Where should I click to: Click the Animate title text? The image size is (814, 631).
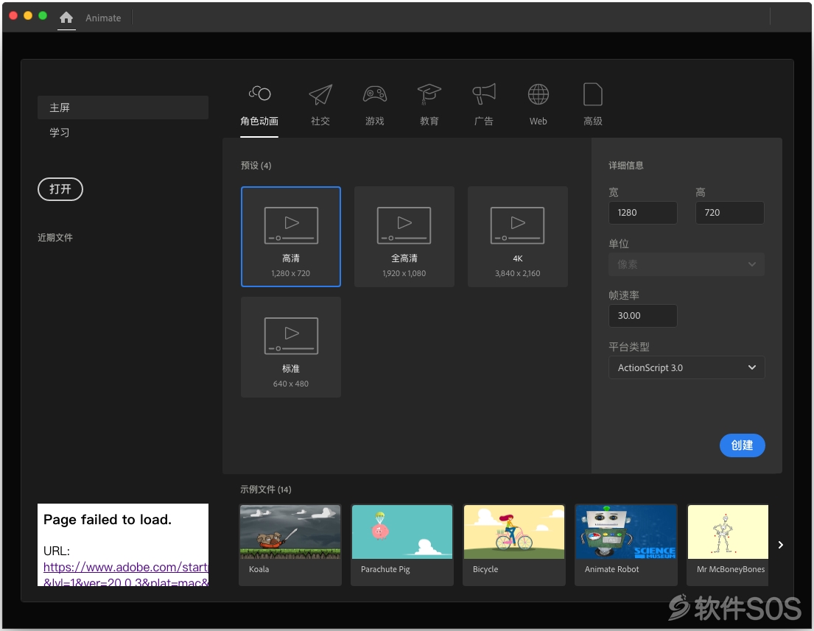103,18
